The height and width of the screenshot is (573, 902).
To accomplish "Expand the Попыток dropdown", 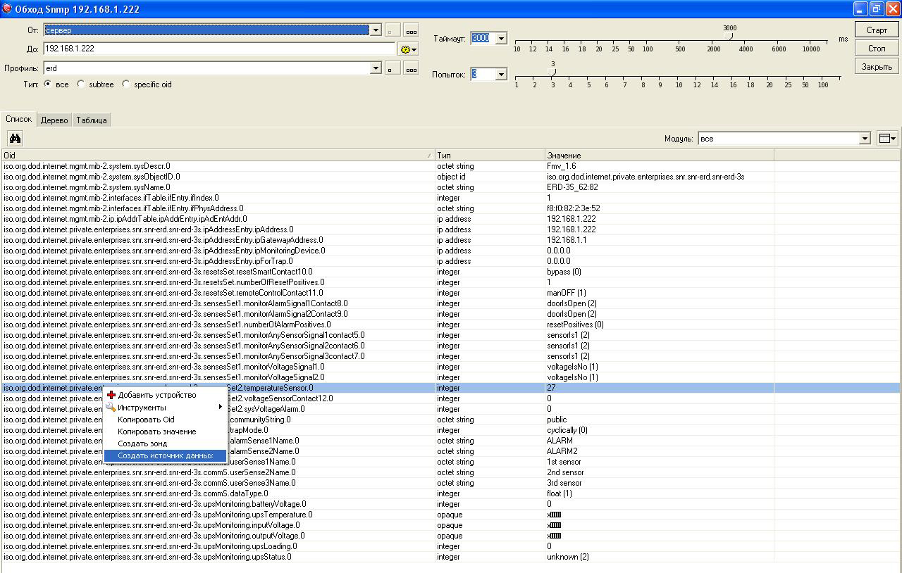I will (501, 74).
